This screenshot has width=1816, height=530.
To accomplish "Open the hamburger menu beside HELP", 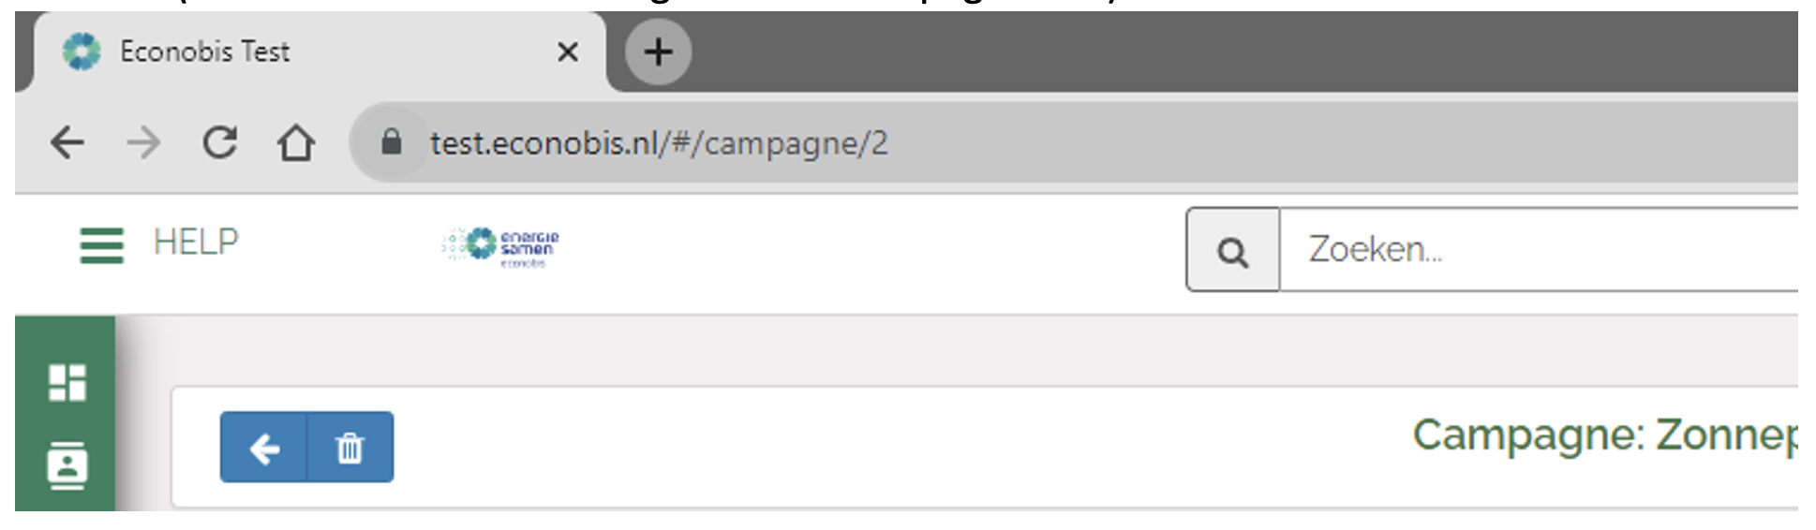I will tap(101, 245).
